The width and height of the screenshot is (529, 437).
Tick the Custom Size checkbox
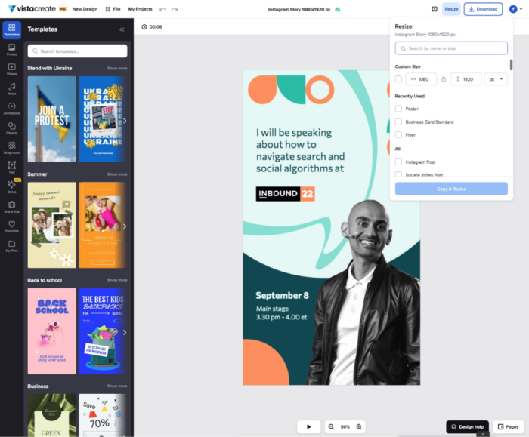tap(398, 79)
